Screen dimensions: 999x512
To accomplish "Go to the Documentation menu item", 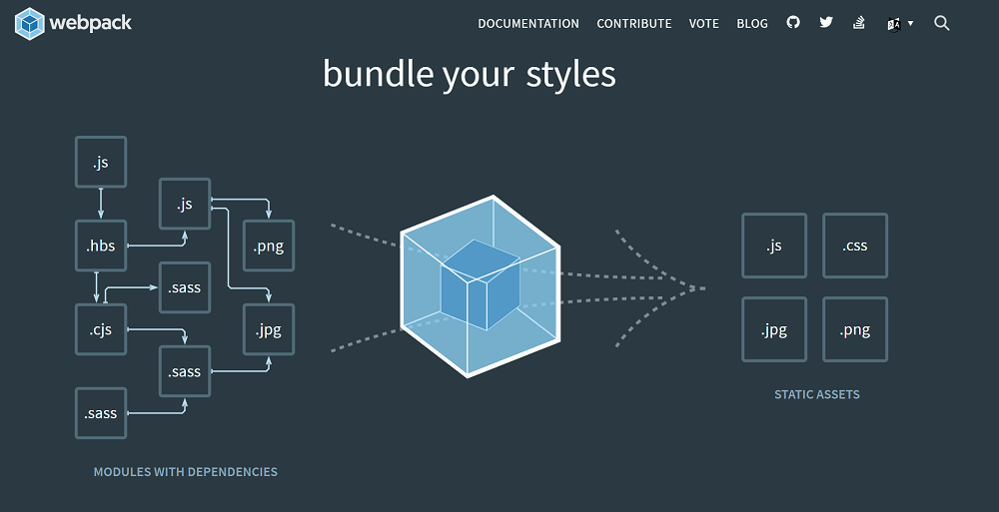I will 528,24.
